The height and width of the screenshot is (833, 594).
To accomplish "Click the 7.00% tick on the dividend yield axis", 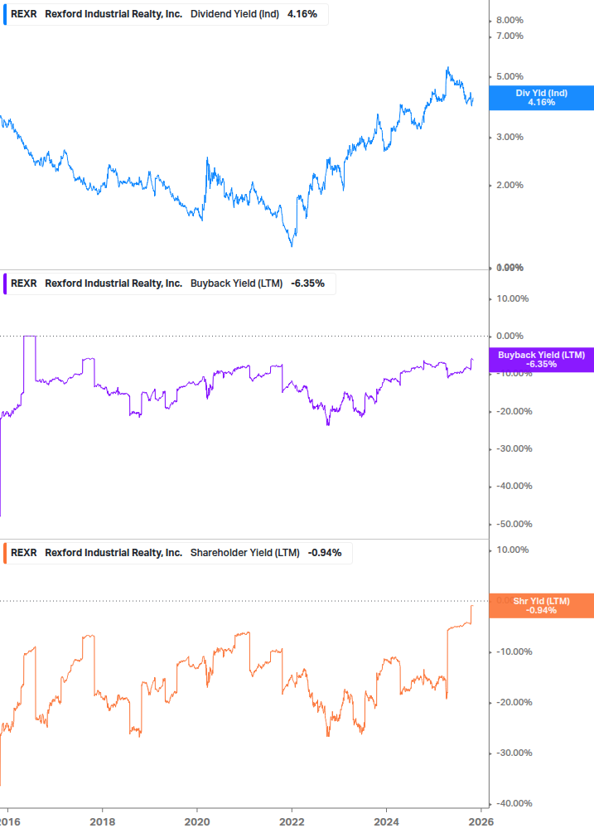I will [x=509, y=36].
